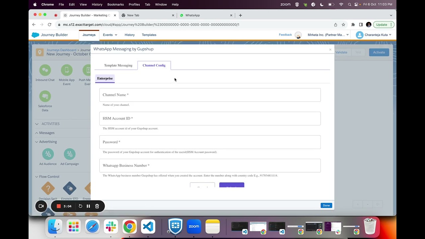Open the Templates navigation tab
425x239 pixels.
coord(149,35)
